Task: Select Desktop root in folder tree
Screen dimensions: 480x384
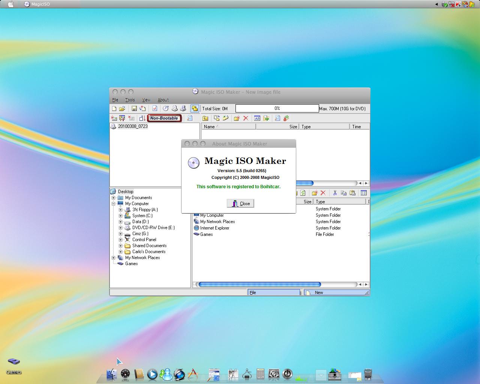Action: pos(126,192)
